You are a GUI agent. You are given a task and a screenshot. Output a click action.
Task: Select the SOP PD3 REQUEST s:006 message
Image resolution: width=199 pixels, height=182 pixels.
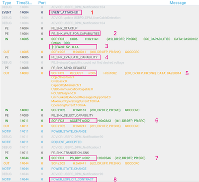pos(74,73)
